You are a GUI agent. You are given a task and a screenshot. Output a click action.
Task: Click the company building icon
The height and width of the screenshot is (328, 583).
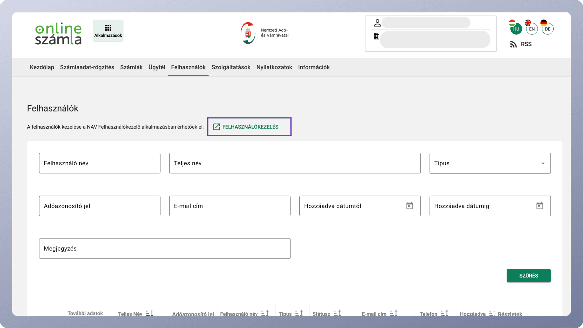click(x=376, y=36)
